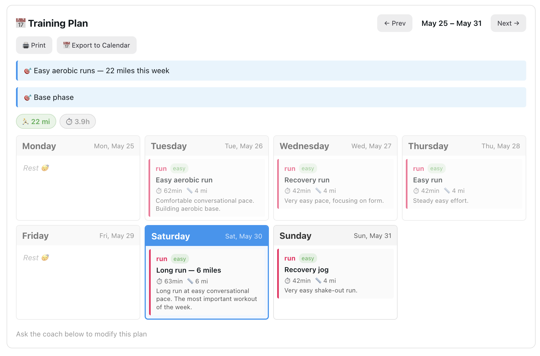
Task: Click Ask the coach below hint text
Action: [81, 334]
